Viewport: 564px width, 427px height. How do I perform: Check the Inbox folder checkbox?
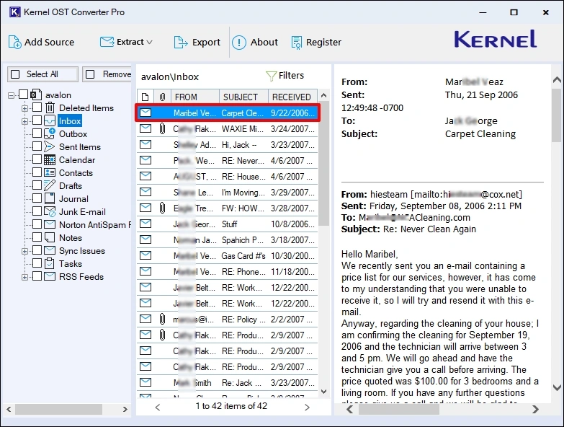click(37, 121)
